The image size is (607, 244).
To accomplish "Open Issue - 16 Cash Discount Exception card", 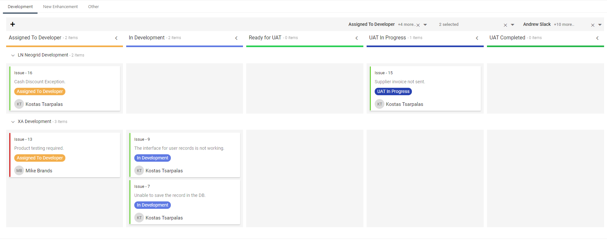I will coord(65,82).
